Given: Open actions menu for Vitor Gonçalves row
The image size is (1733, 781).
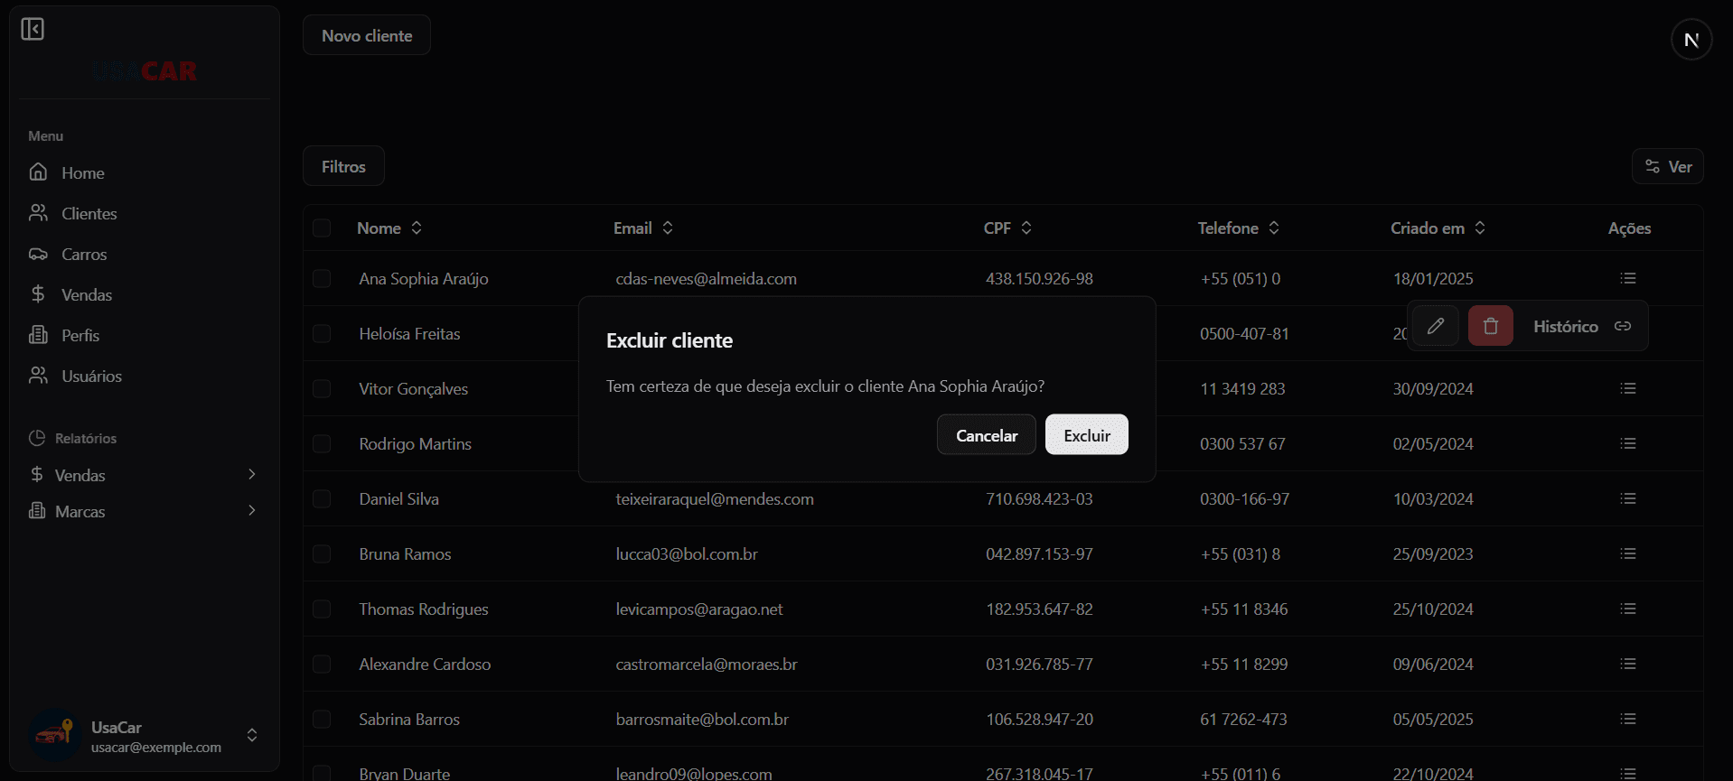Looking at the screenshot, I should (x=1627, y=388).
